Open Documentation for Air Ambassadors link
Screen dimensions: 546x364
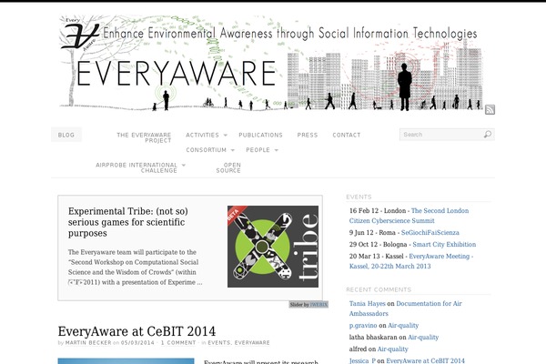pos(405,308)
